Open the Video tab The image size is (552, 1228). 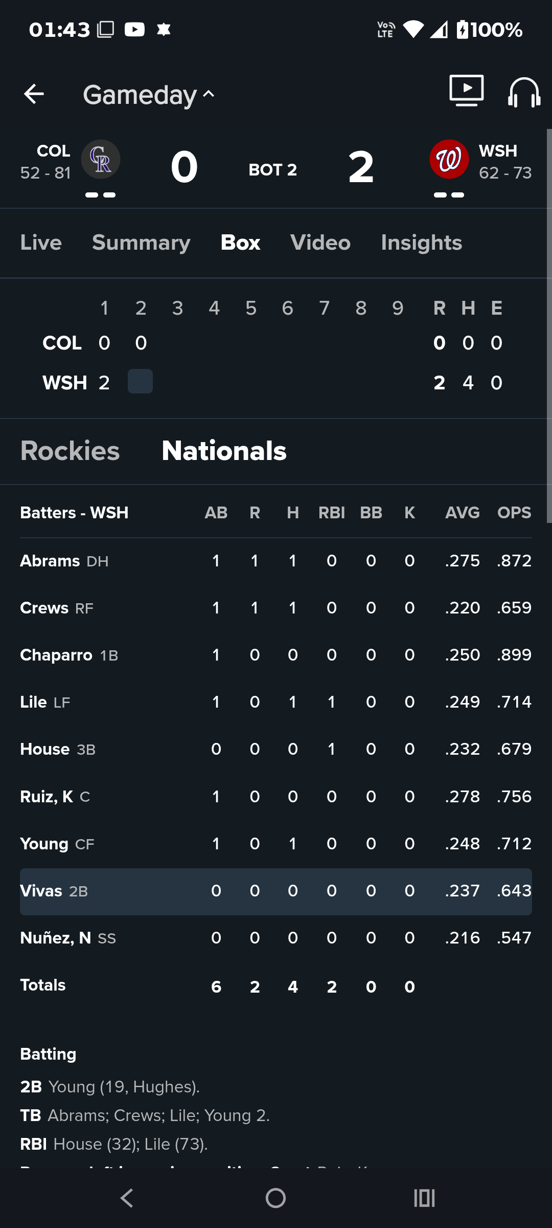(x=320, y=243)
